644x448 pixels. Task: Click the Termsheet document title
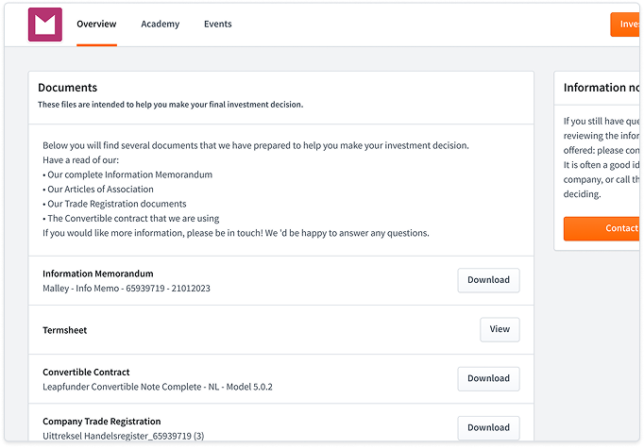coord(65,330)
